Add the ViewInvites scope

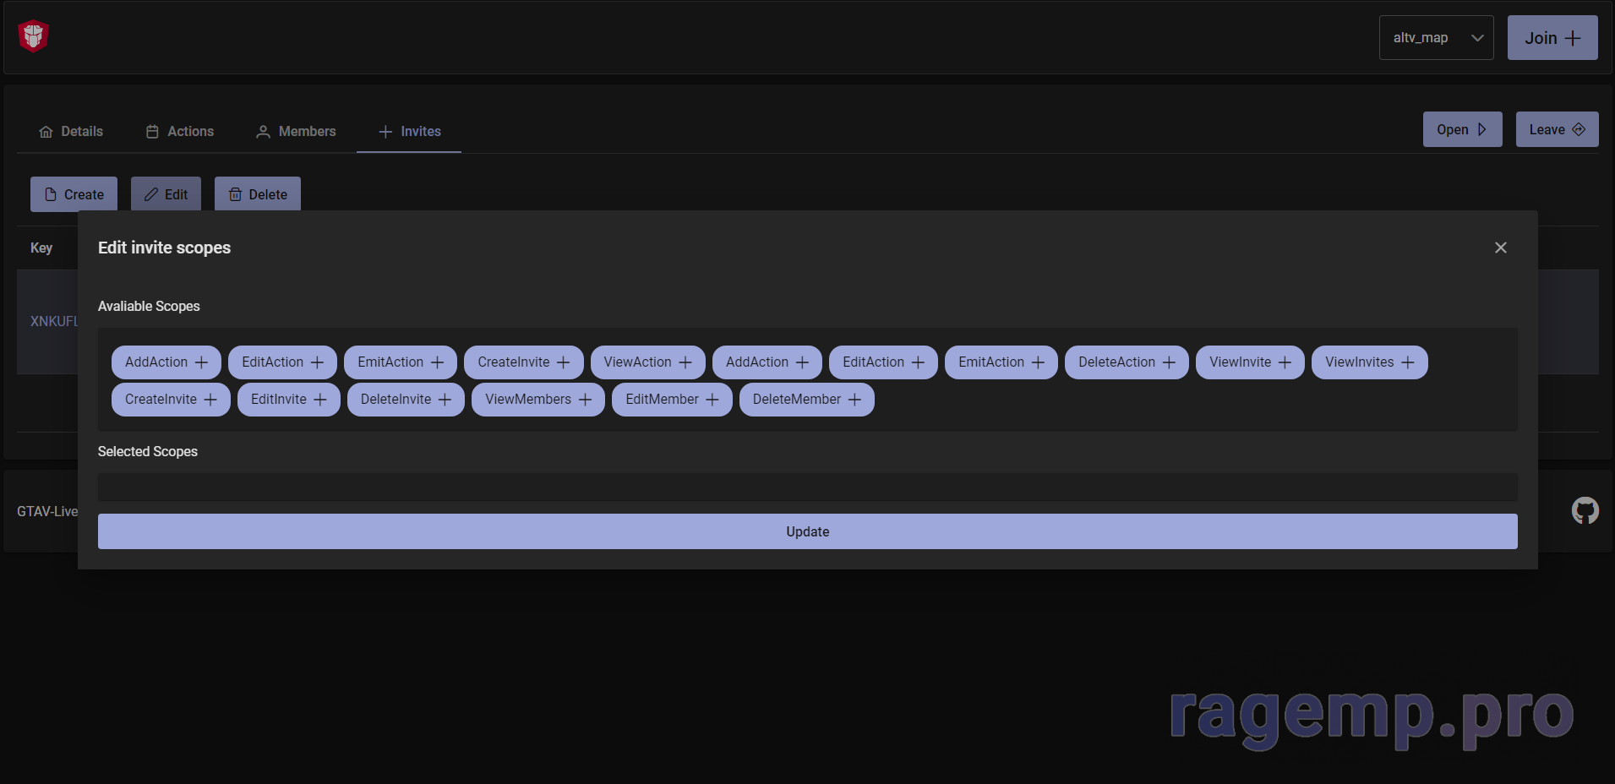pyautogui.click(x=1370, y=362)
